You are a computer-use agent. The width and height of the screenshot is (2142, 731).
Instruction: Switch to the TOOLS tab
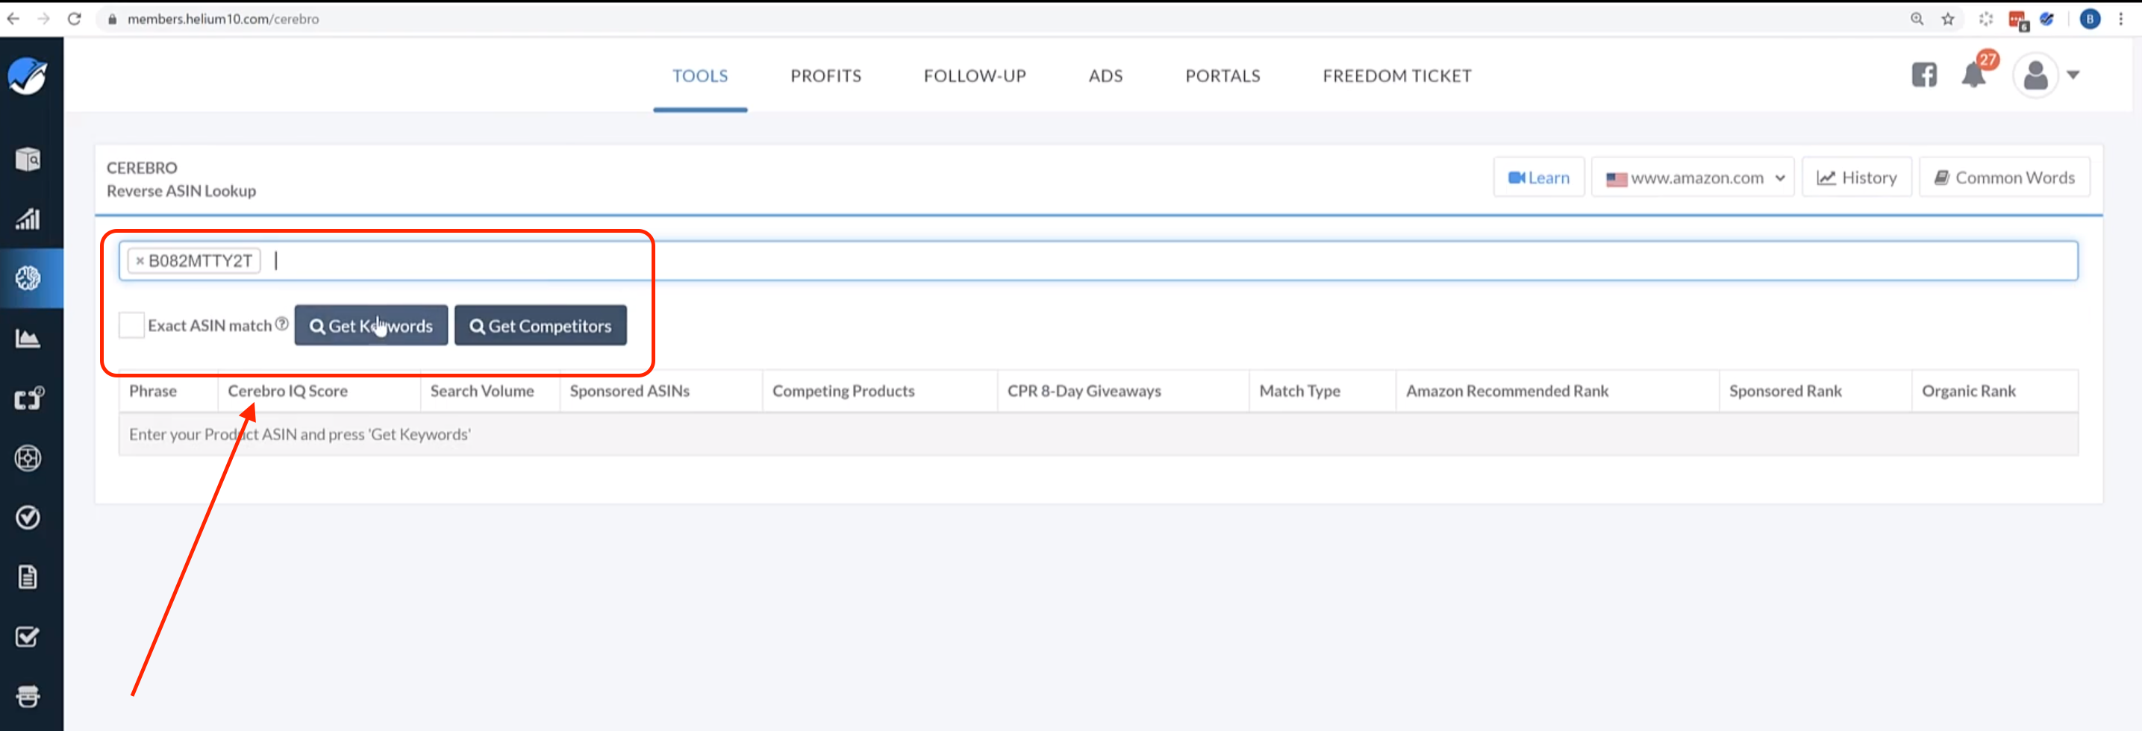[699, 75]
